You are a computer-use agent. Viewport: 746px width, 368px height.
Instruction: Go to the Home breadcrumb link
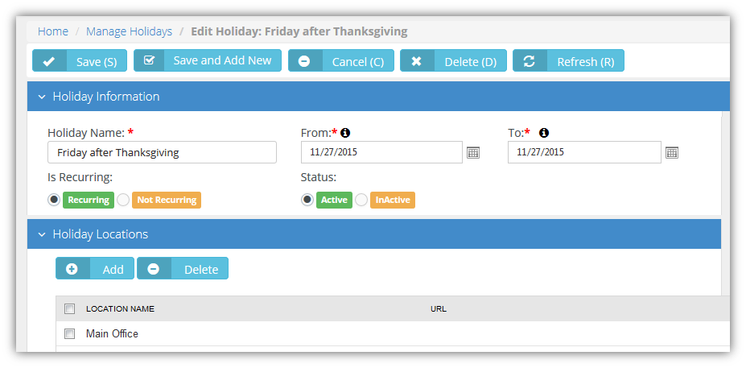click(53, 31)
